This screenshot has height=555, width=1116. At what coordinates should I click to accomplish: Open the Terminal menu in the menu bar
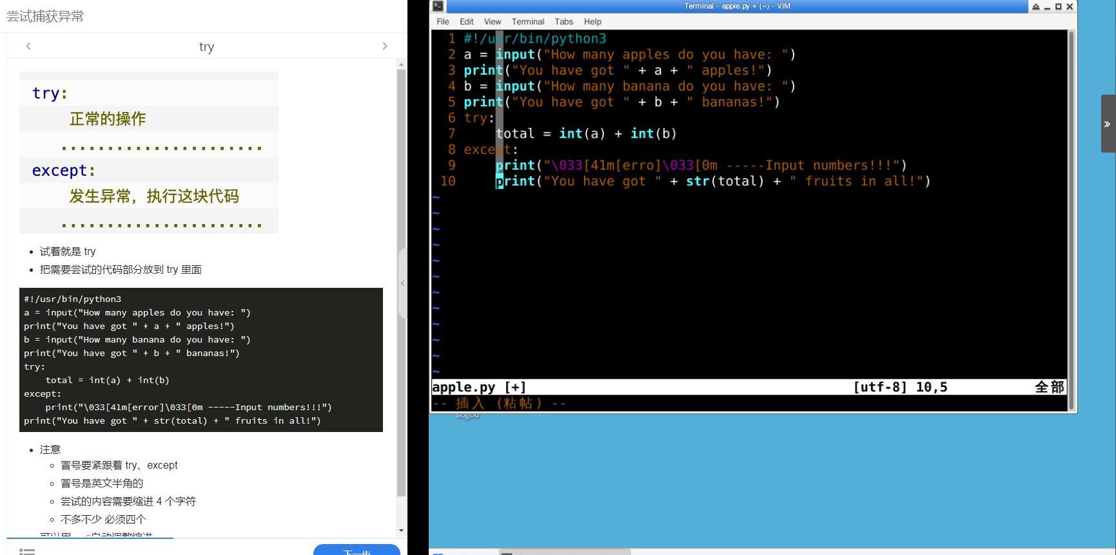[x=528, y=21]
